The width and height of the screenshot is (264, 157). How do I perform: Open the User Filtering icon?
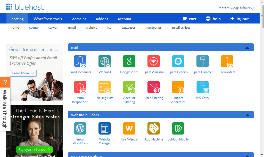154,87
